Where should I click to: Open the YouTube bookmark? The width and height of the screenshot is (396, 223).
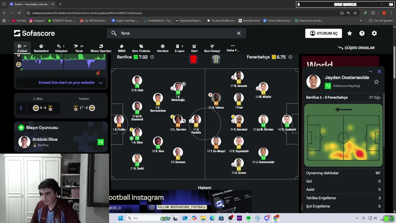19,21
